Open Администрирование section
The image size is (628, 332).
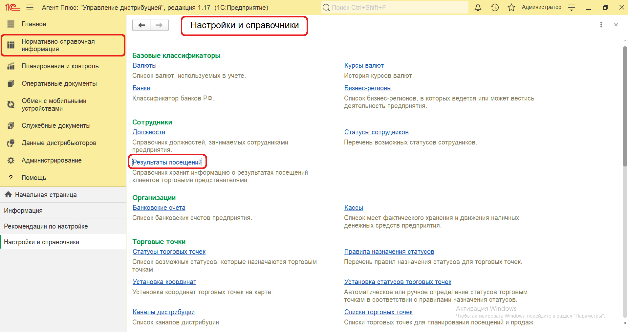click(x=63, y=160)
